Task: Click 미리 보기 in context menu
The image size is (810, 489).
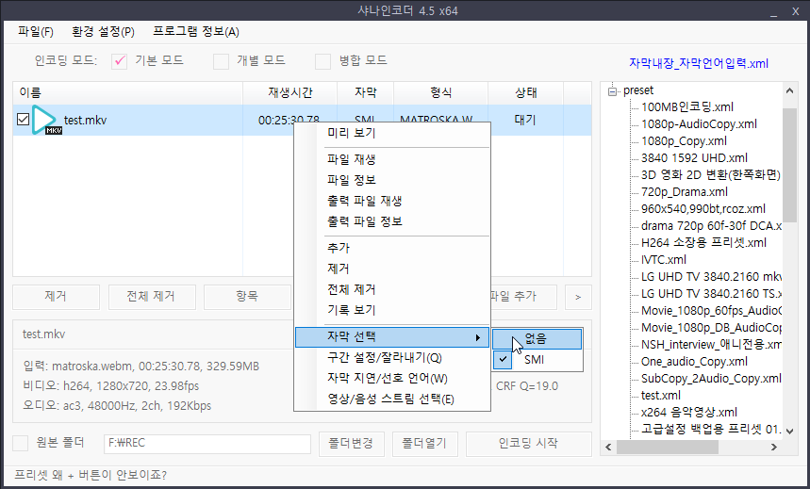Action: tap(351, 133)
